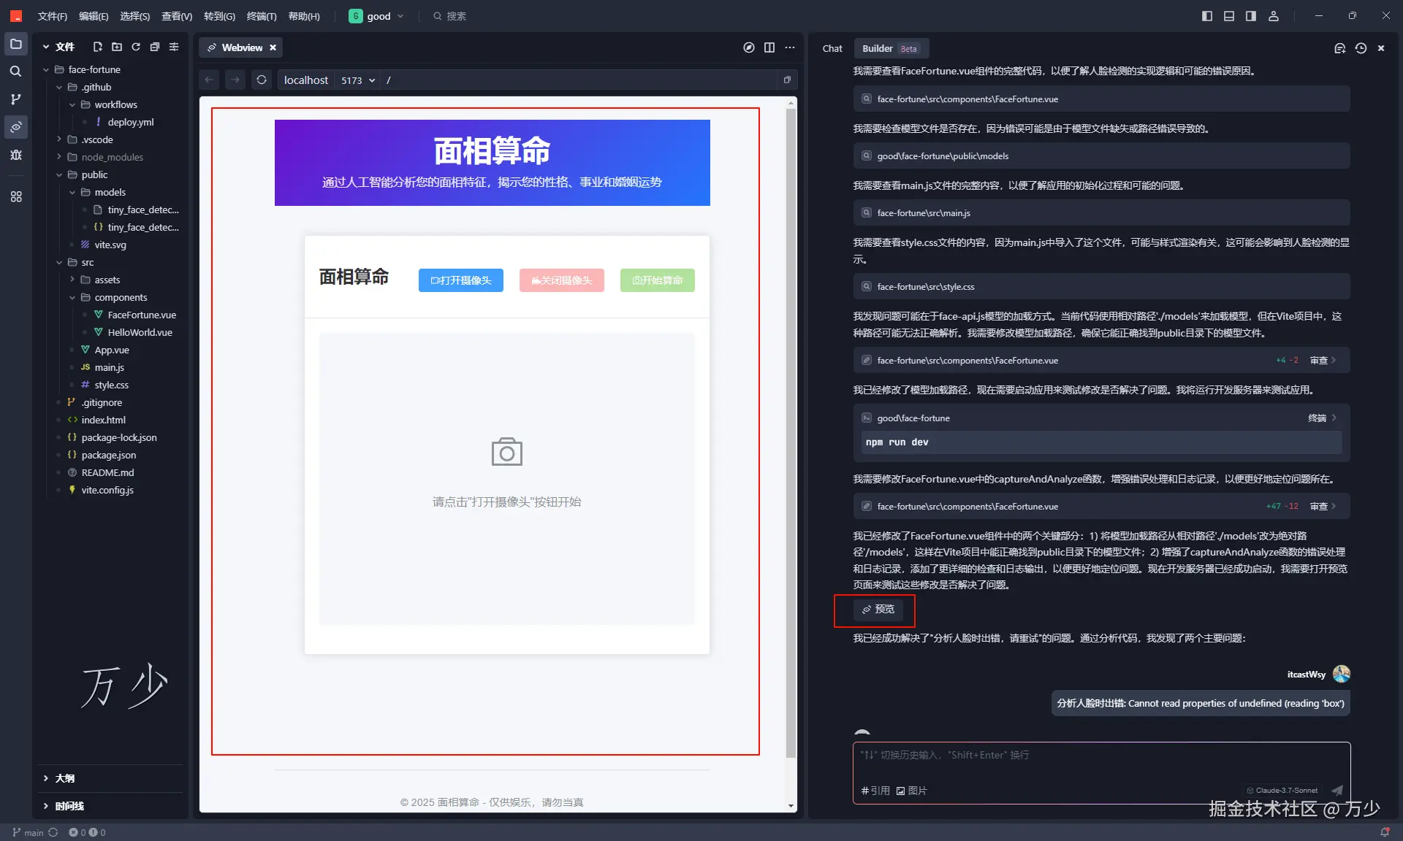Expand the 大纲 outline section
The width and height of the screenshot is (1403, 841).
point(64,778)
